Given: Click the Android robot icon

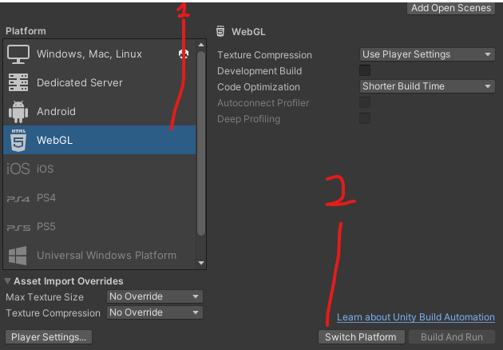Looking at the screenshot, I should pos(18,112).
